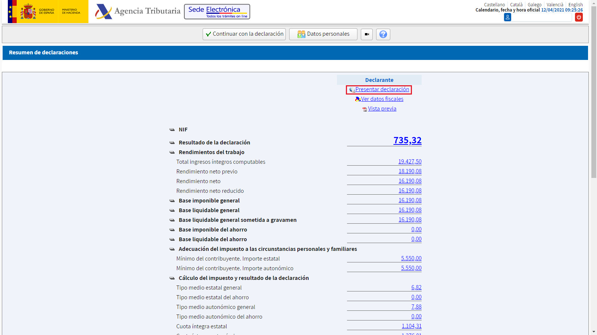The height and width of the screenshot is (335, 597).
Task: Open help via the question mark icon
Action: pos(383,34)
